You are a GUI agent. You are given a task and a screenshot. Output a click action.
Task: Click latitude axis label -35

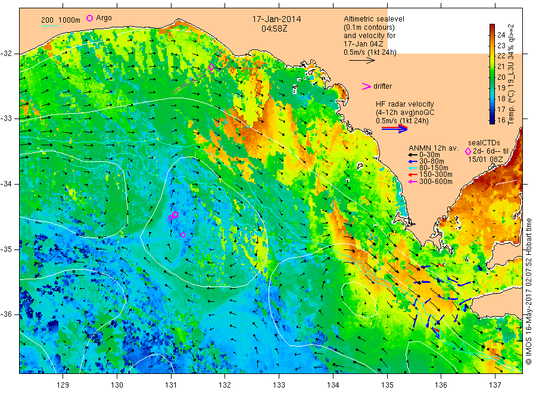pos(6,249)
